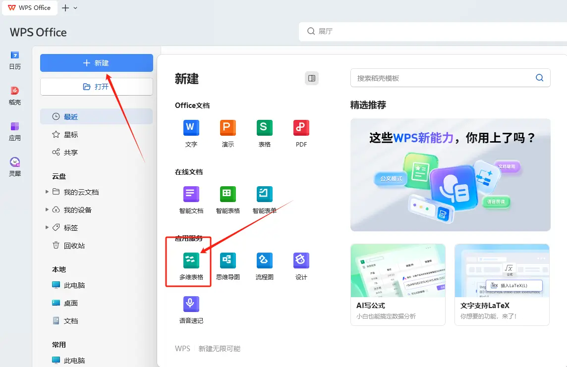Create a new 文字 Word document
567x367 pixels.
(191, 134)
